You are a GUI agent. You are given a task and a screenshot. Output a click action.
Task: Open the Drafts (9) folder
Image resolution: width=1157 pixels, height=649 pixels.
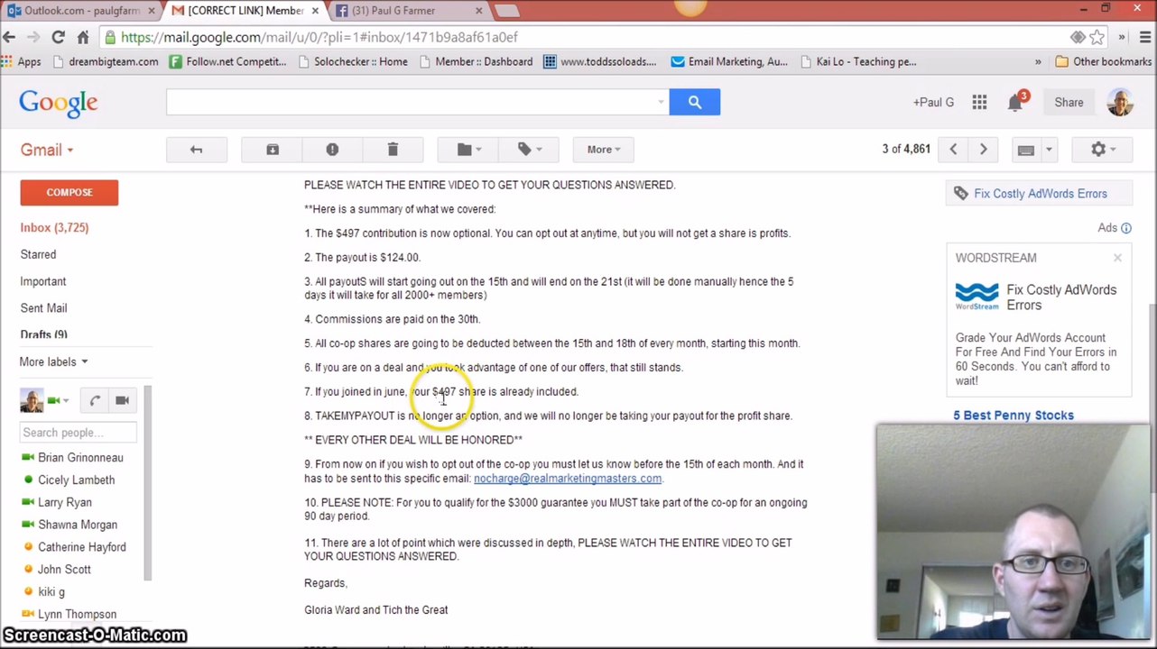43,334
